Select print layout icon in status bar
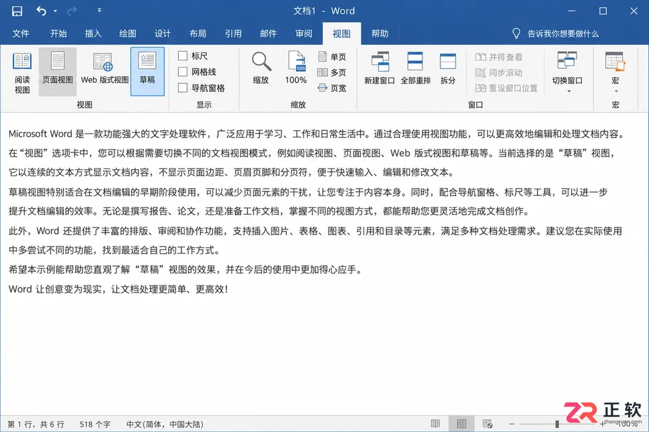Screen dimensions: 649x432 pos(461,423)
